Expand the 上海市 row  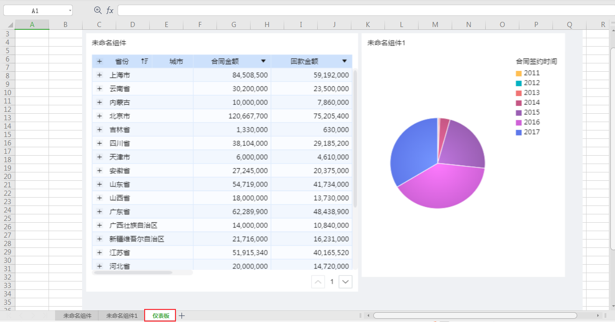[99, 75]
